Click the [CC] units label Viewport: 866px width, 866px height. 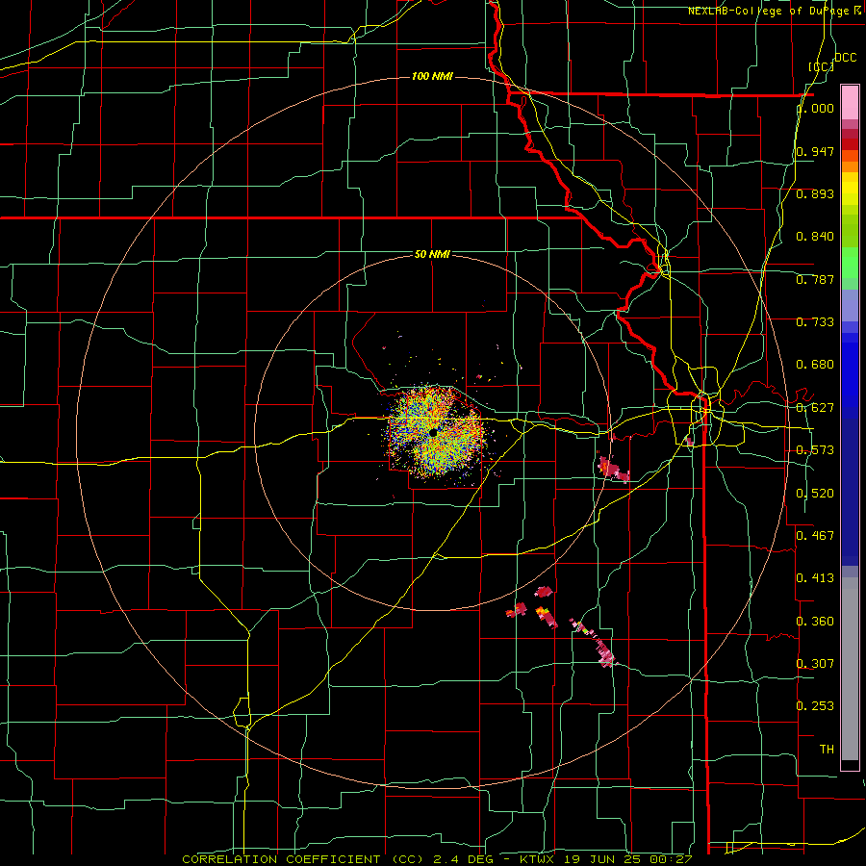pos(822,66)
